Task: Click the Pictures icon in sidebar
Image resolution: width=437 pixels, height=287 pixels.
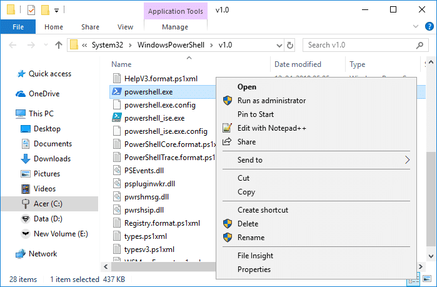Action: (26, 174)
